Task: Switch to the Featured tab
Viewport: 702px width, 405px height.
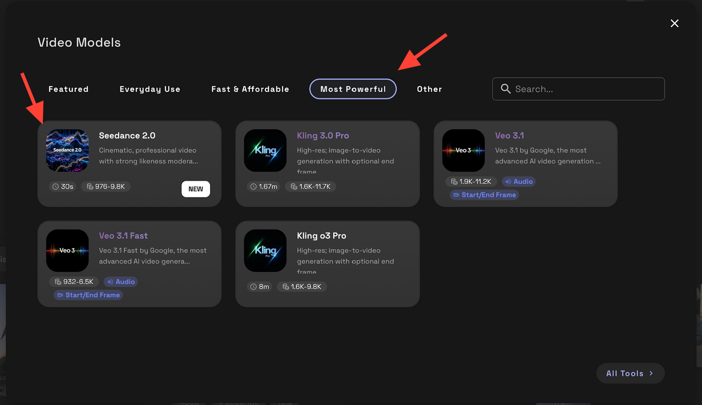Action: coord(68,89)
